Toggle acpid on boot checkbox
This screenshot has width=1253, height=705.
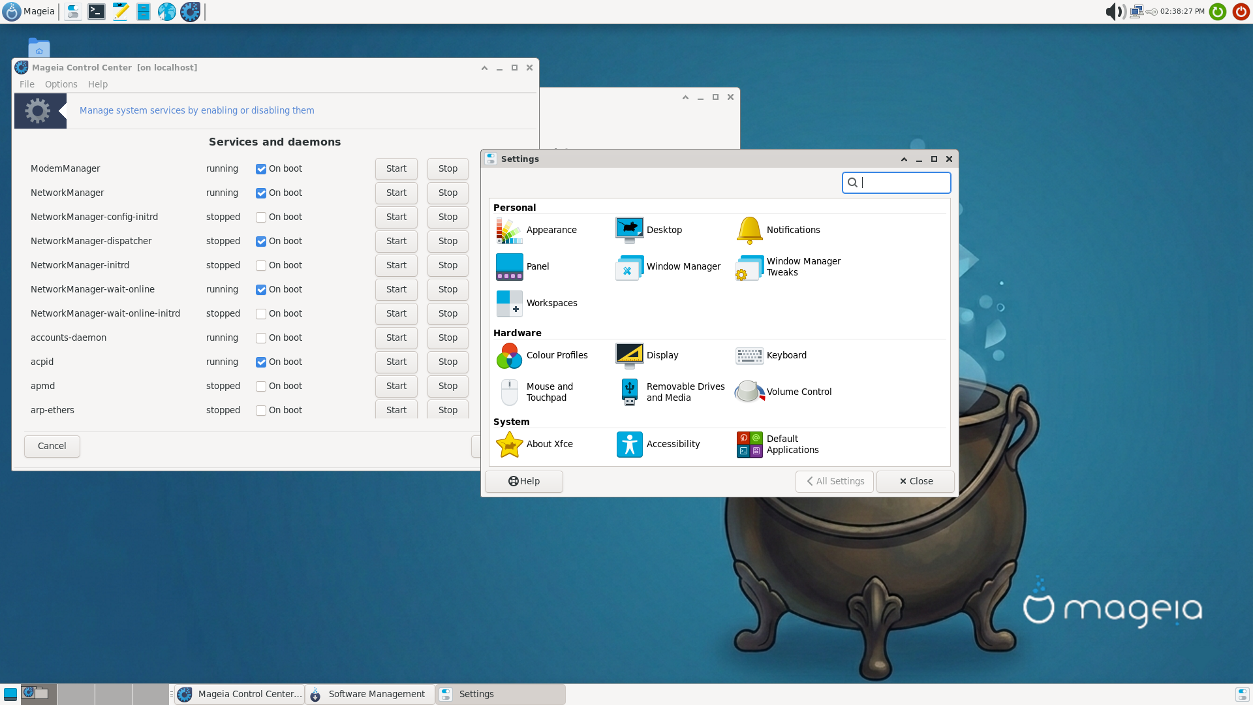click(261, 362)
